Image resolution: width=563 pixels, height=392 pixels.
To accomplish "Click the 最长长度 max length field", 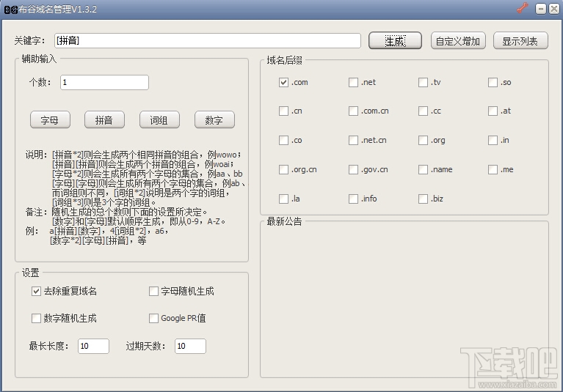I will coord(93,346).
